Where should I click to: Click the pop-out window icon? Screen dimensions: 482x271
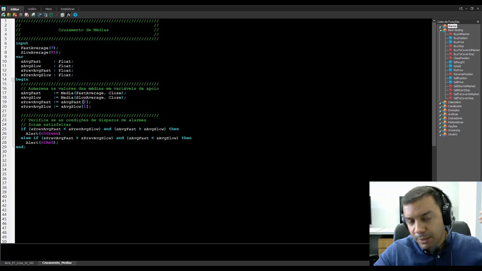pos(461,9)
